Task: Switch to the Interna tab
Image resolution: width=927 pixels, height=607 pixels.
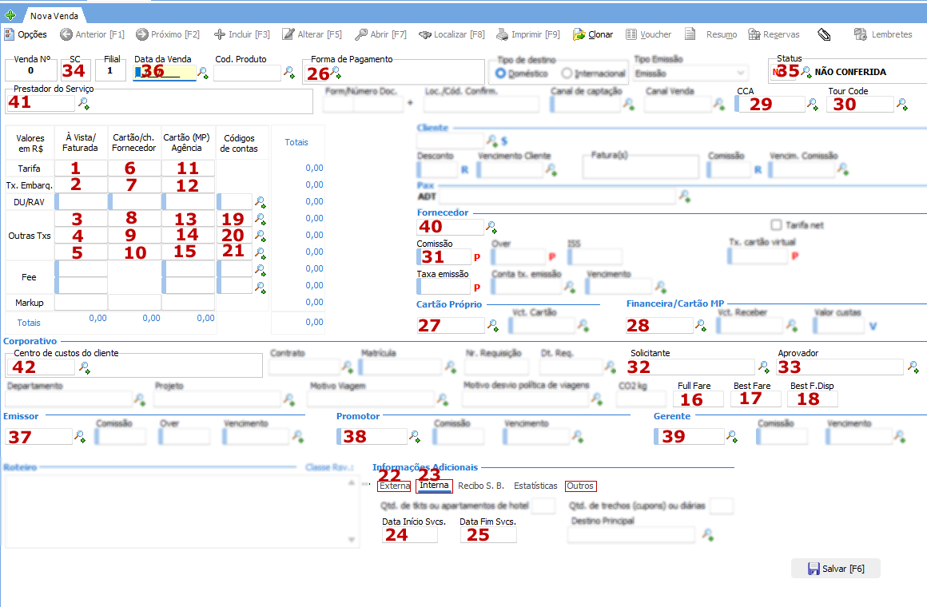Action: point(435,486)
